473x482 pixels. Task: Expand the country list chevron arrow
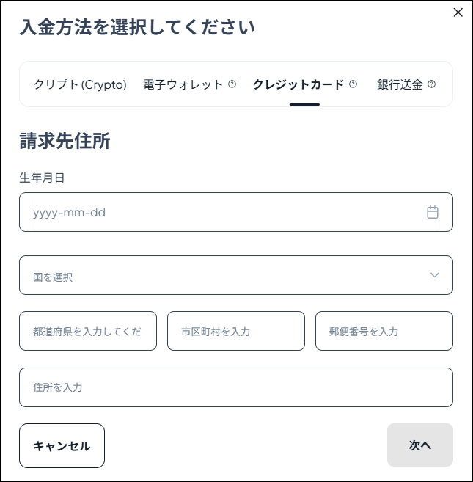pos(434,275)
